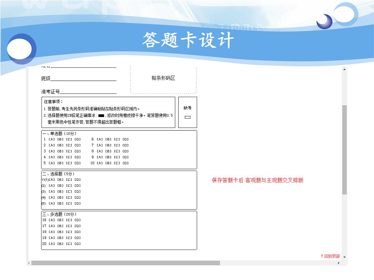
Task: Select option [C] for question 20
Action: pyautogui.click(x=69, y=244)
